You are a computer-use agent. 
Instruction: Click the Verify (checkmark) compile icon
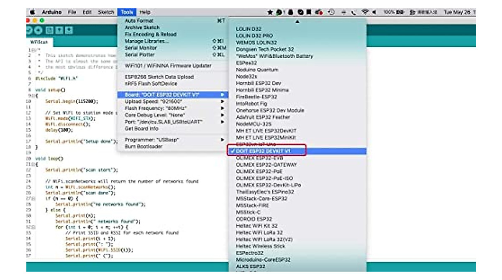point(28,30)
